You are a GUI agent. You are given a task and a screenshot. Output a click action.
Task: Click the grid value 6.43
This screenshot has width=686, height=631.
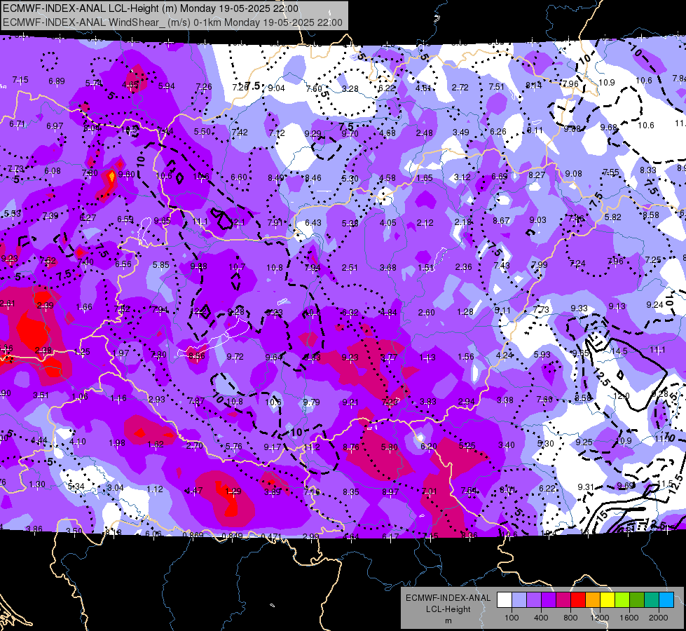(x=313, y=223)
